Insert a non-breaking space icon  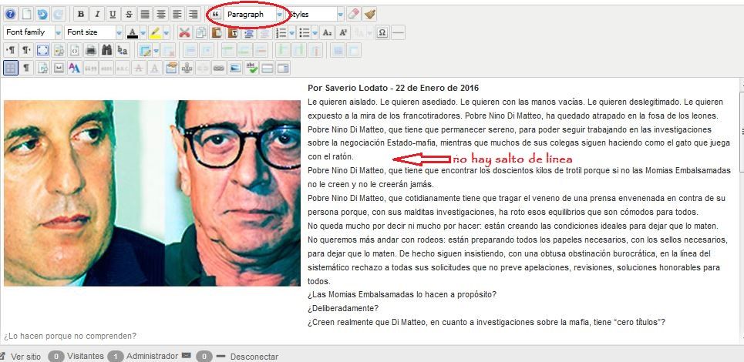click(x=59, y=69)
